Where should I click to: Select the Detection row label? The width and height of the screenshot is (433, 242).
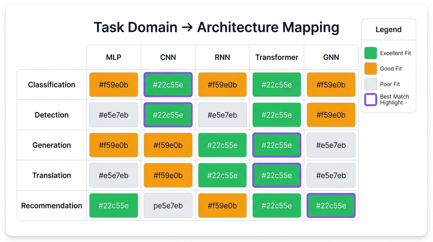pyautogui.click(x=51, y=115)
